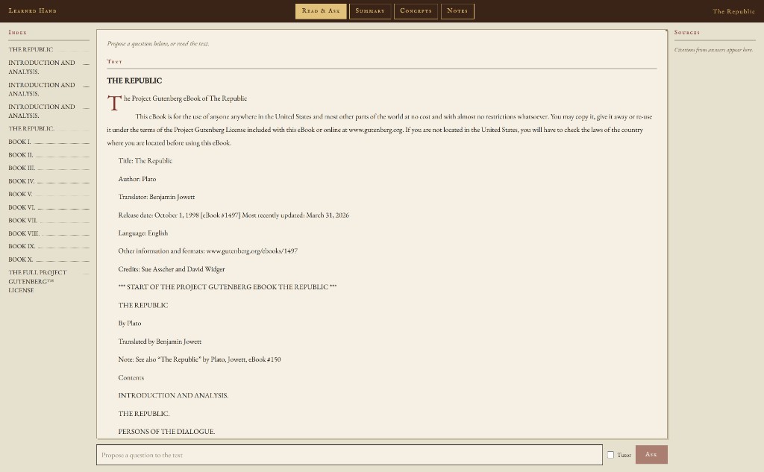The width and height of the screenshot is (764, 472).
Task: Go to BOOK VII. in the index
Action: (48, 220)
